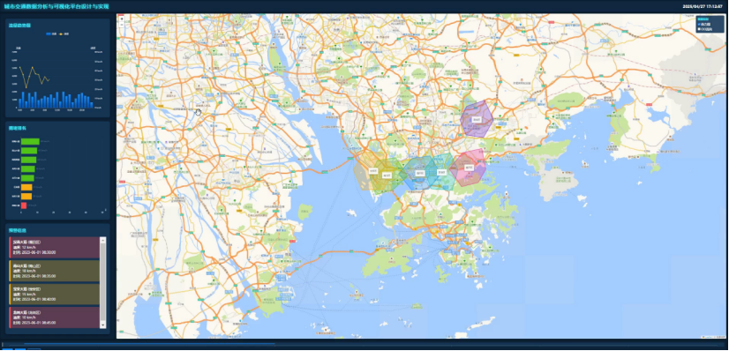Open the alert card showing 15 km/h
This screenshot has height=351, width=729.
coord(55,294)
